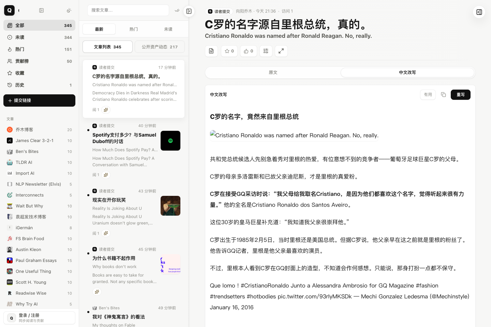Open the James Clear 3-2-1 feed
The height and width of the screenshot is (327, 491).
(x=39, y=141)
